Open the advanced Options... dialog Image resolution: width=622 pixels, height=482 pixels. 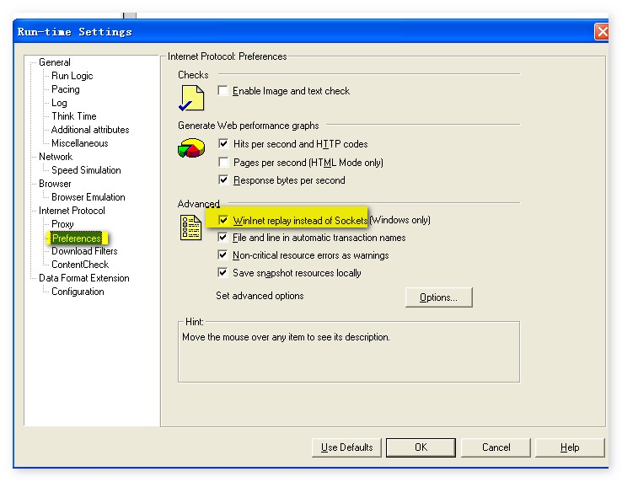click(x=439, y=297)
